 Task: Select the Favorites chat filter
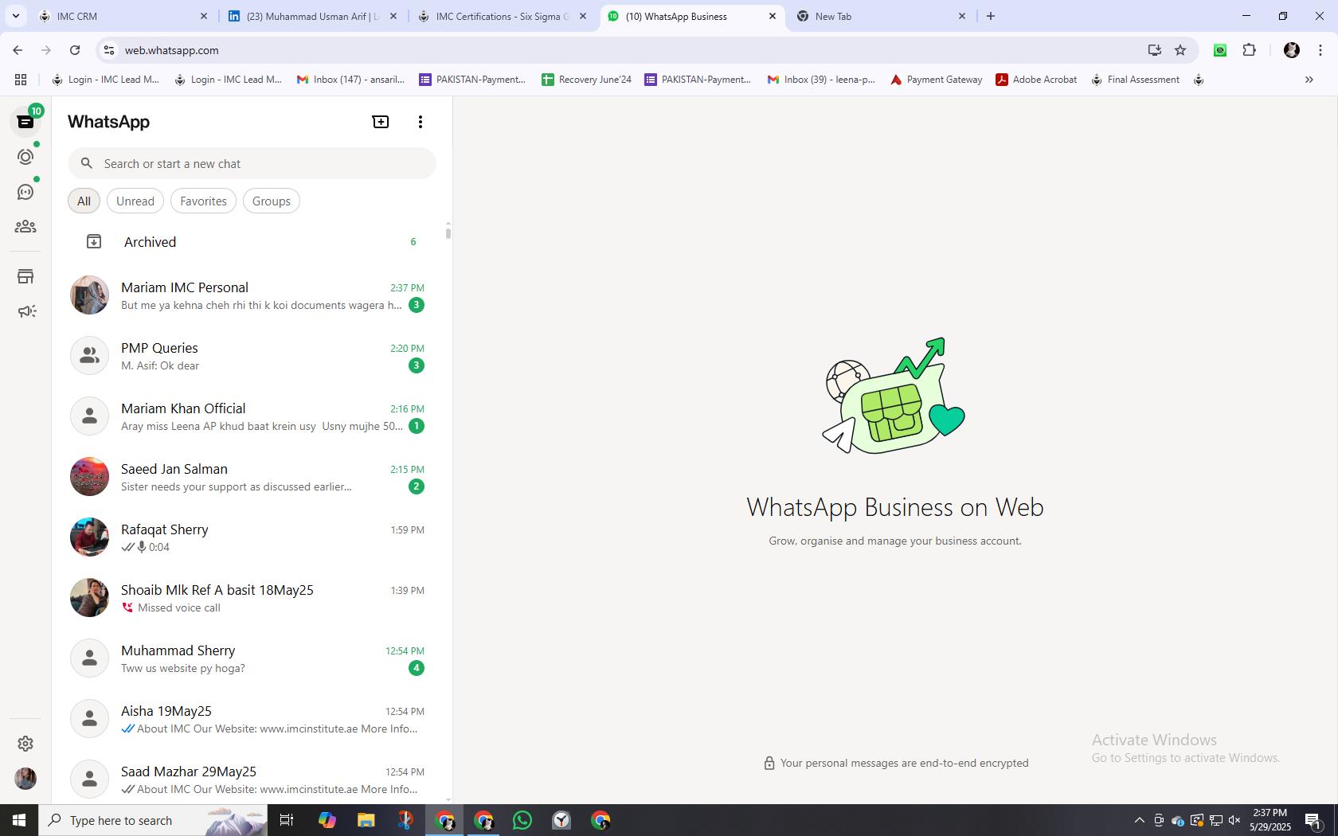tap(203, 201)
